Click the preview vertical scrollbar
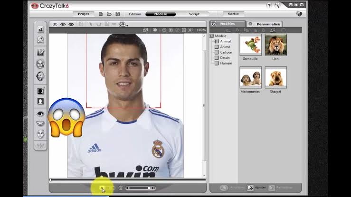The width and height of the screenshot is (351, 197). point(204,105)
